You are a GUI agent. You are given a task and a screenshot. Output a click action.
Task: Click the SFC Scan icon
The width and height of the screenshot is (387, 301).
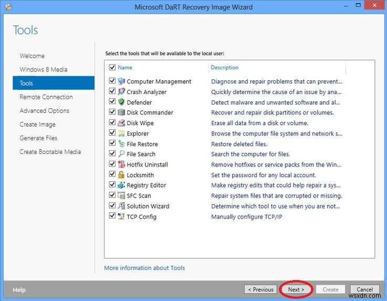(121, 195)
